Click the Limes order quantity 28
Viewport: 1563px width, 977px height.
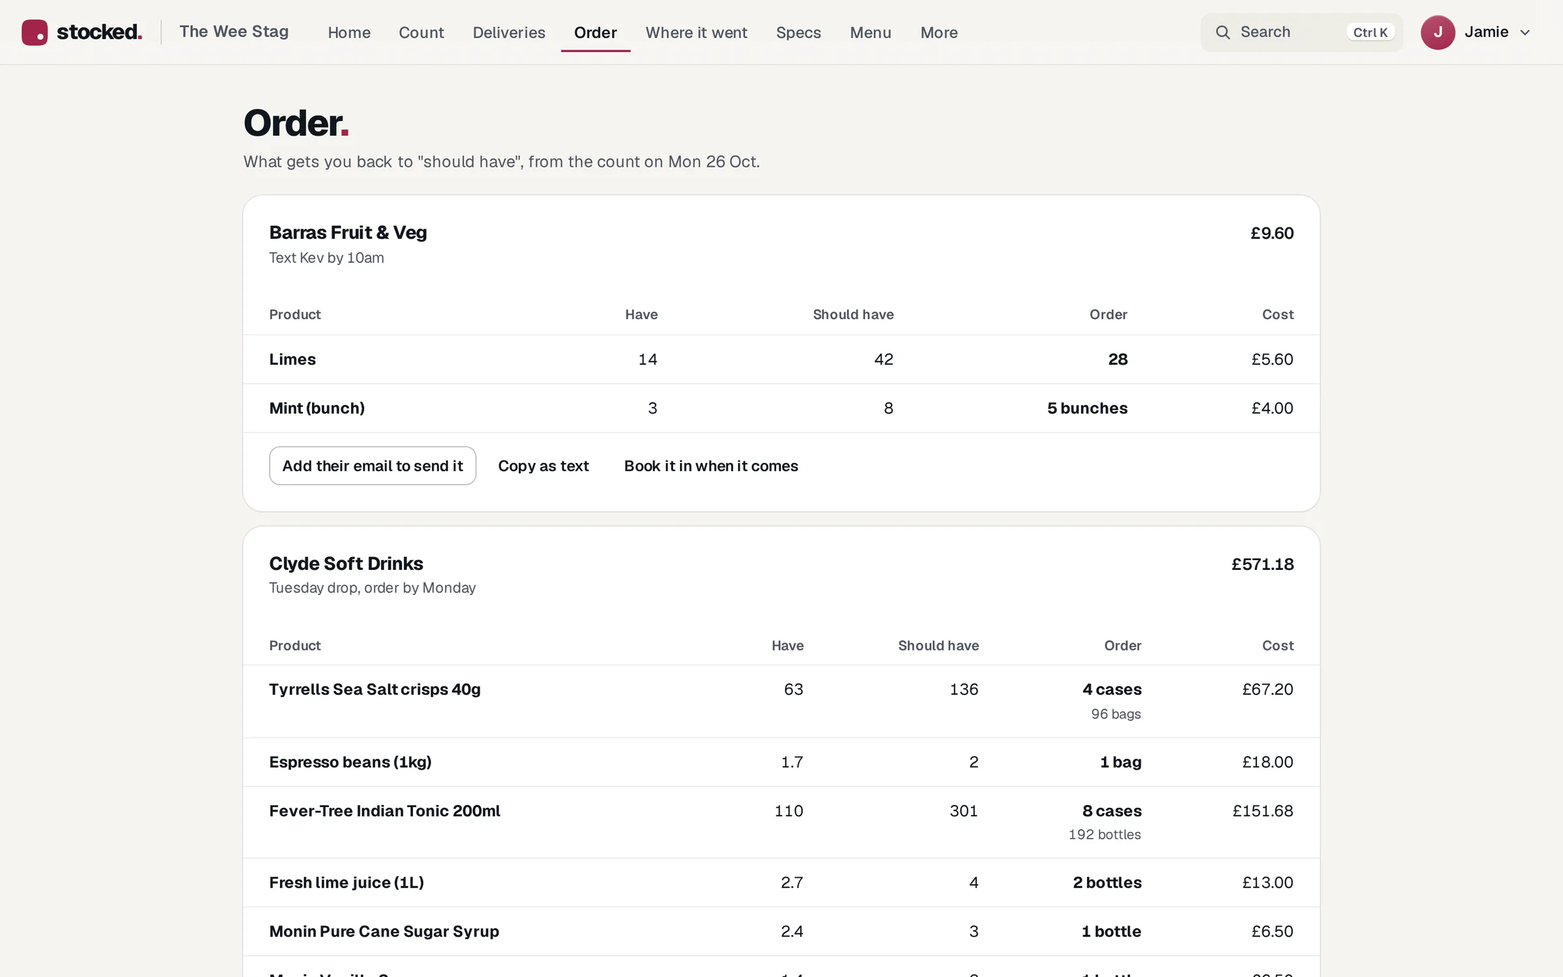click(1118, 359)
